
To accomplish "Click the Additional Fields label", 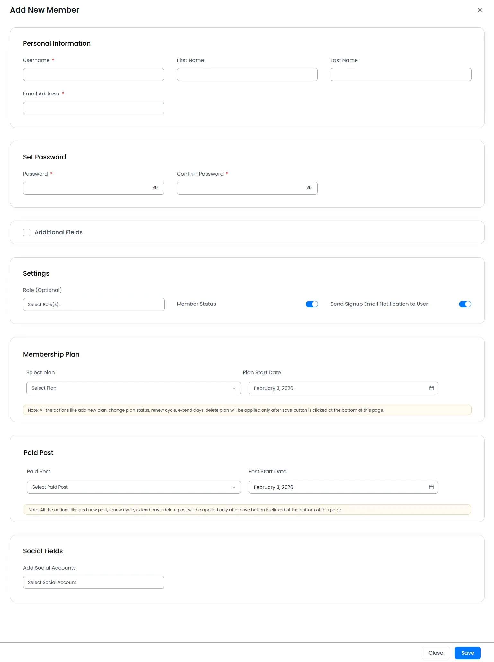I will click(x=58, y=232).
